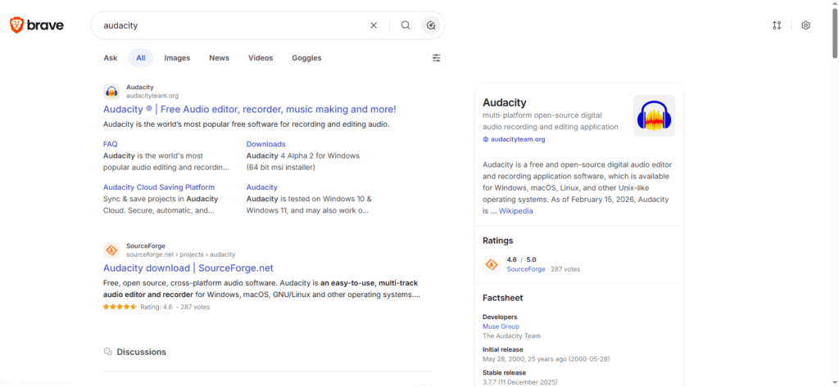Screen dimensions: 839x387
Task: Open the FAQ sitelink
Action: click(111, 144)
